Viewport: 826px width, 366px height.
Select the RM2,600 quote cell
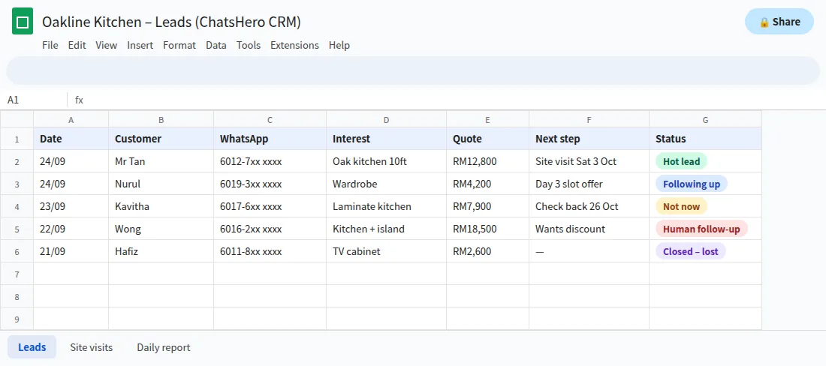coord(488,251)
